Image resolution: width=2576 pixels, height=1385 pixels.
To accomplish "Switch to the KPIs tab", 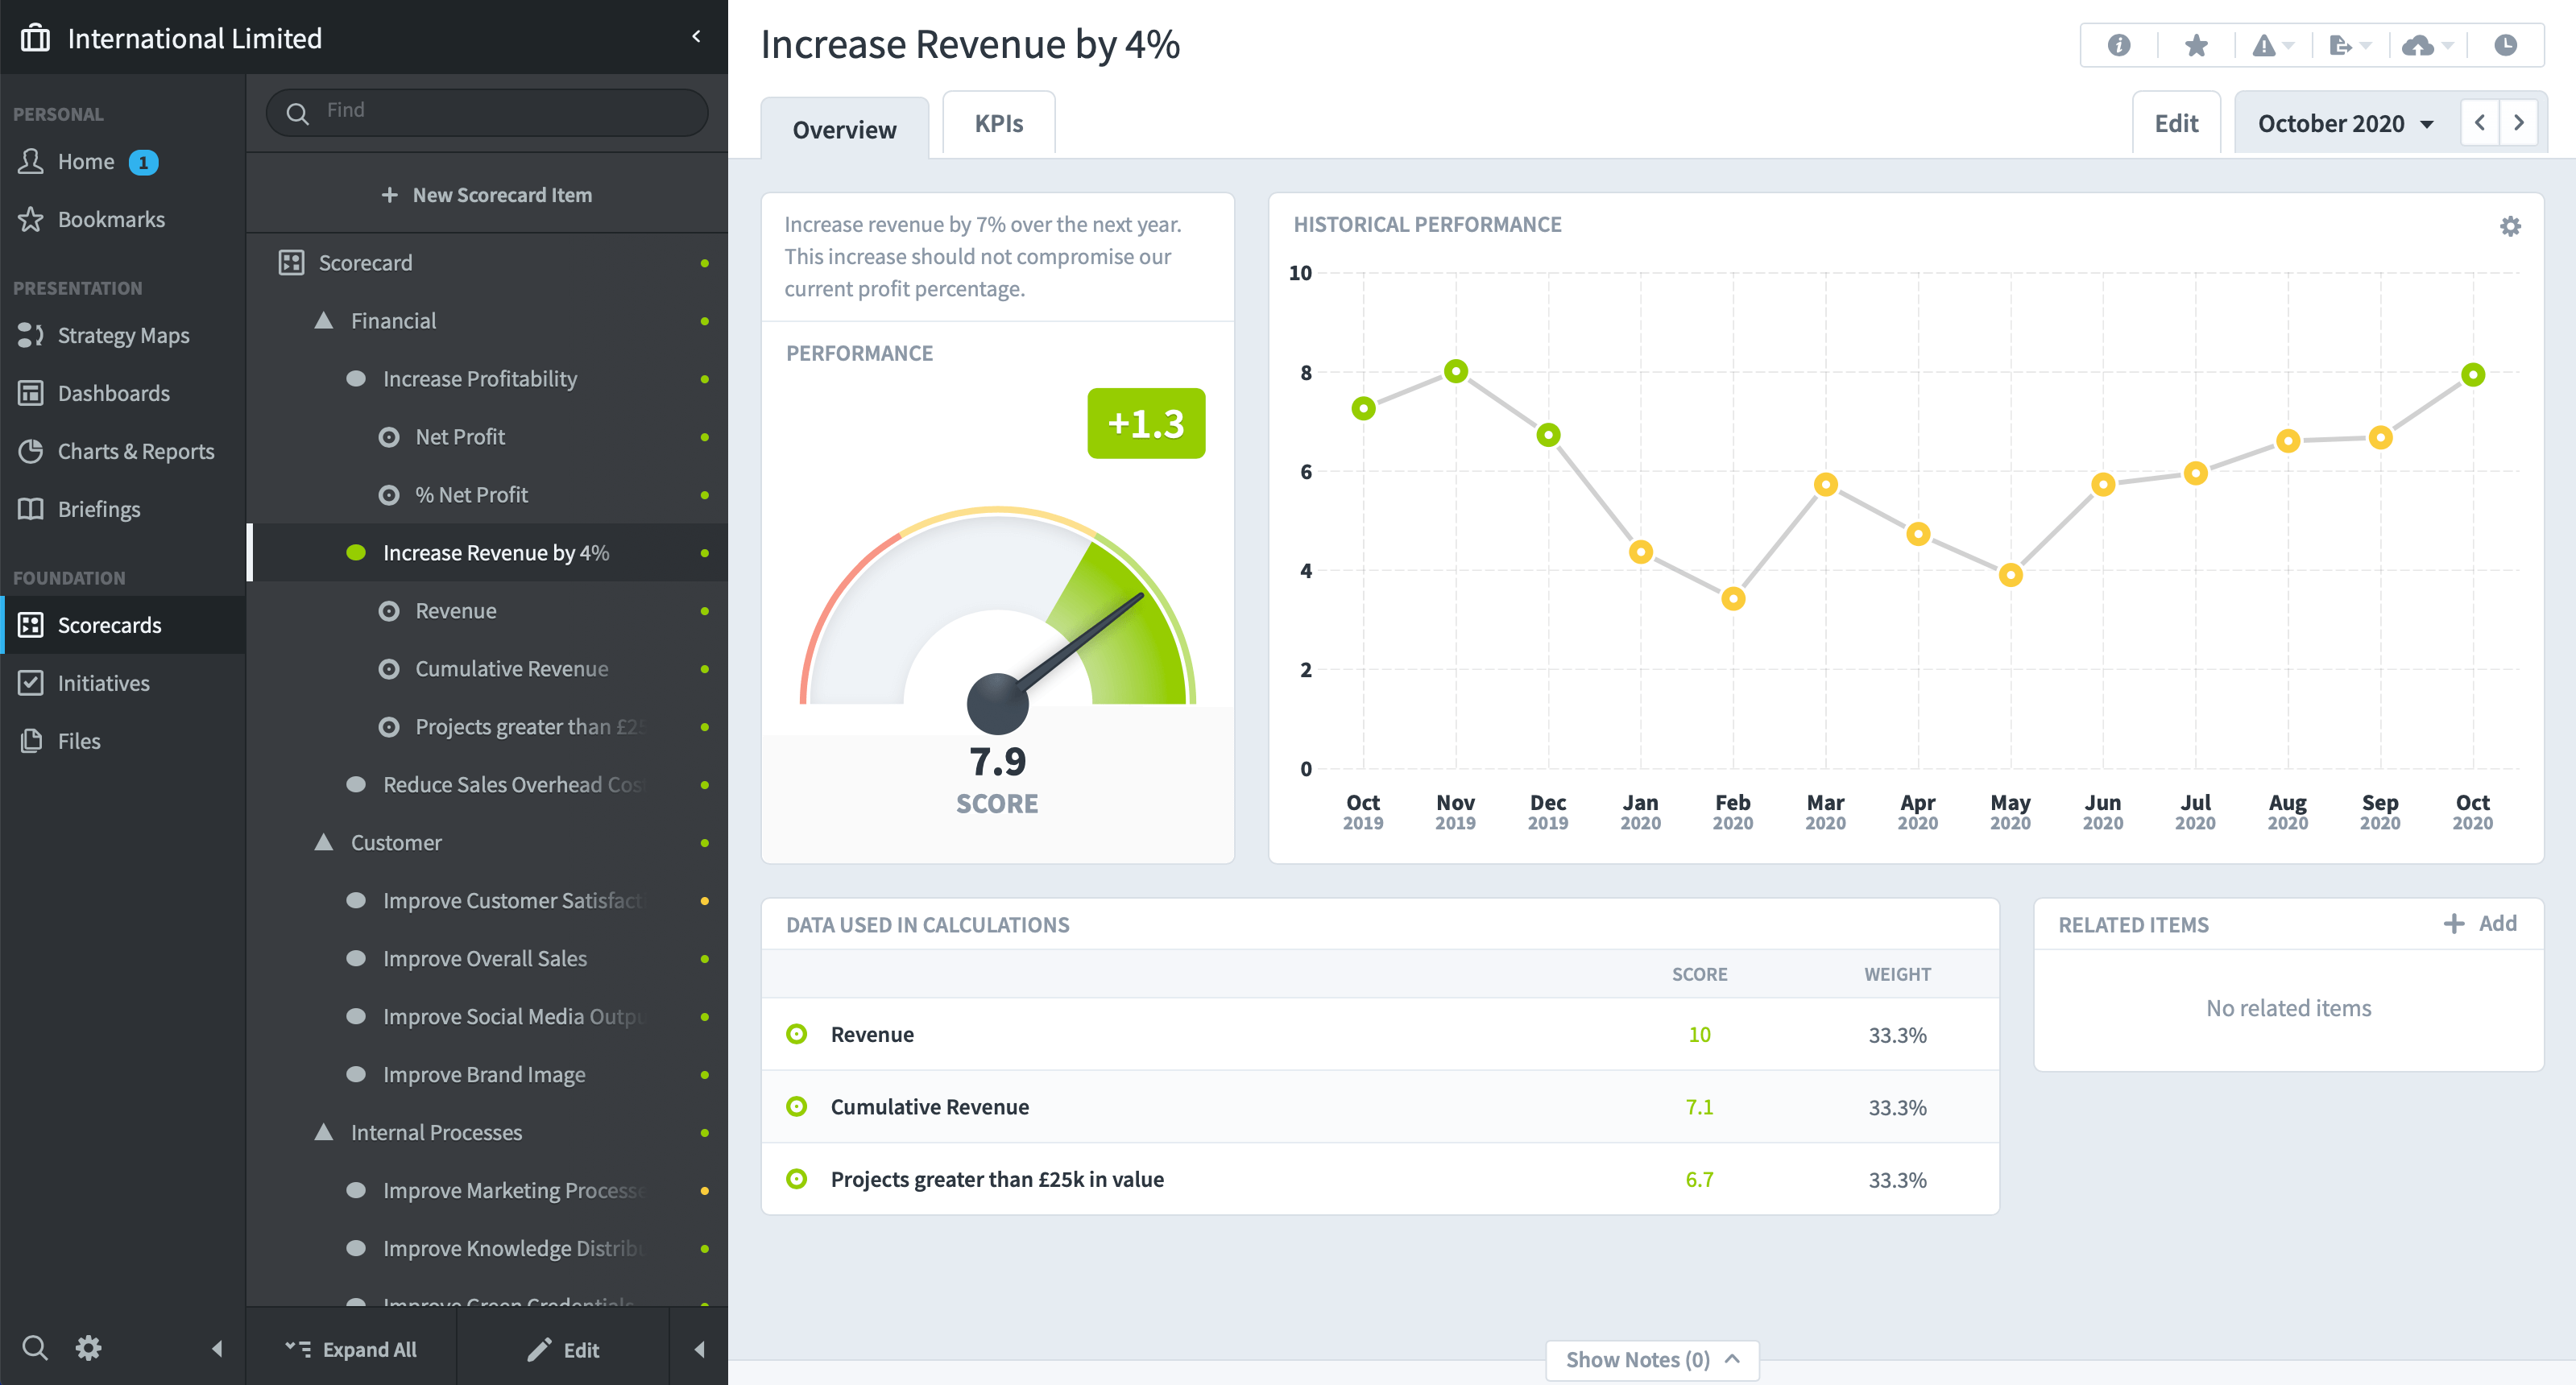I will [x=998, y=123].
